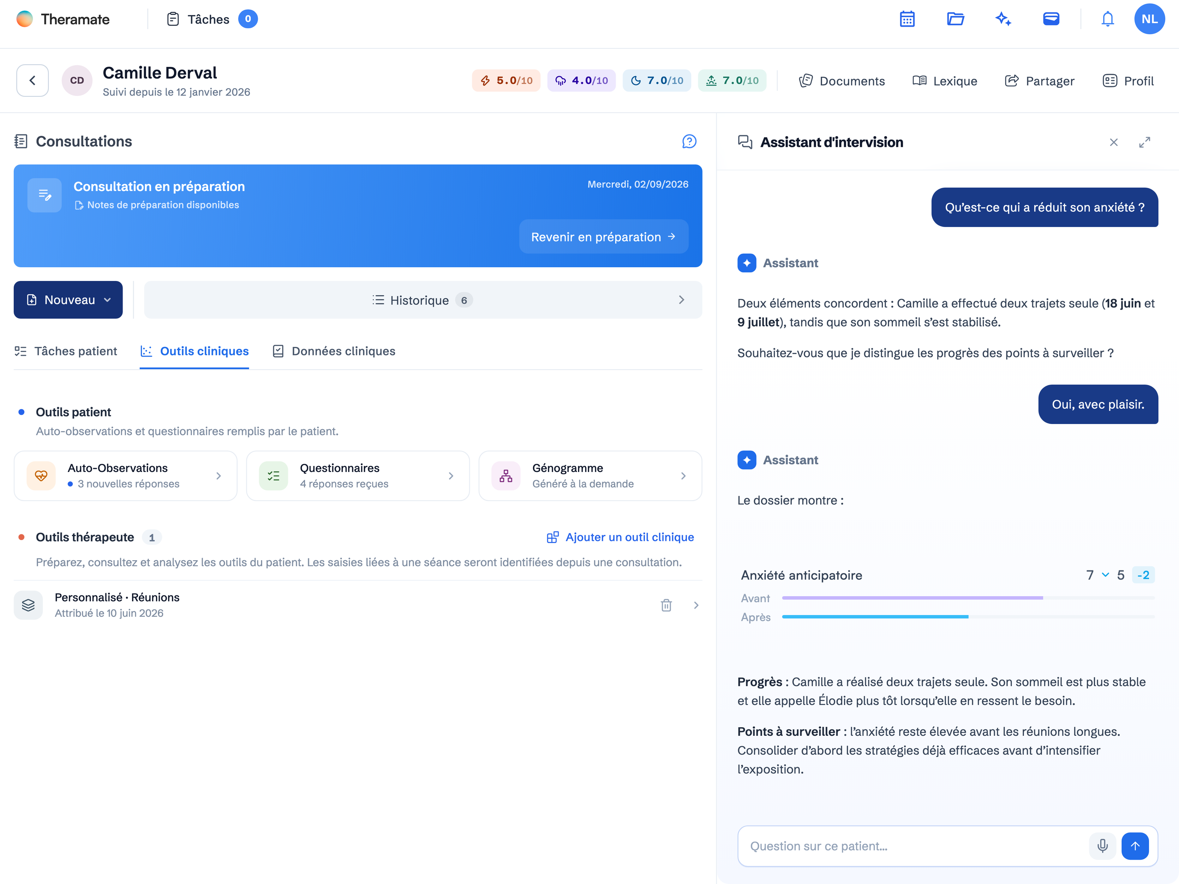Close the Assistant d'intervision panel
This screenshot has height=884, width=1179.
tap(1113, 142)
